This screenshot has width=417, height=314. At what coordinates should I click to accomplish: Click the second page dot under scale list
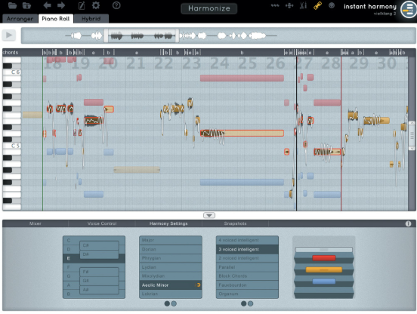click(x=174, y=303)
